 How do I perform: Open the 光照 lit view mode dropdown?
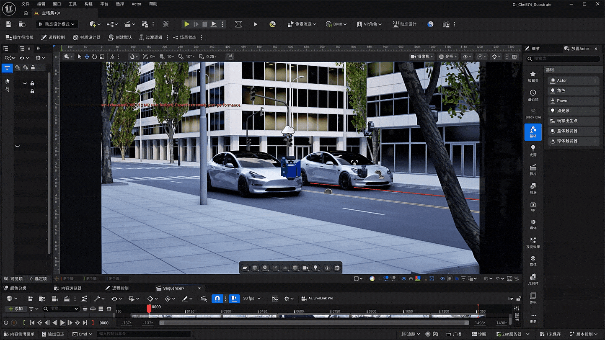pos(449,57)
